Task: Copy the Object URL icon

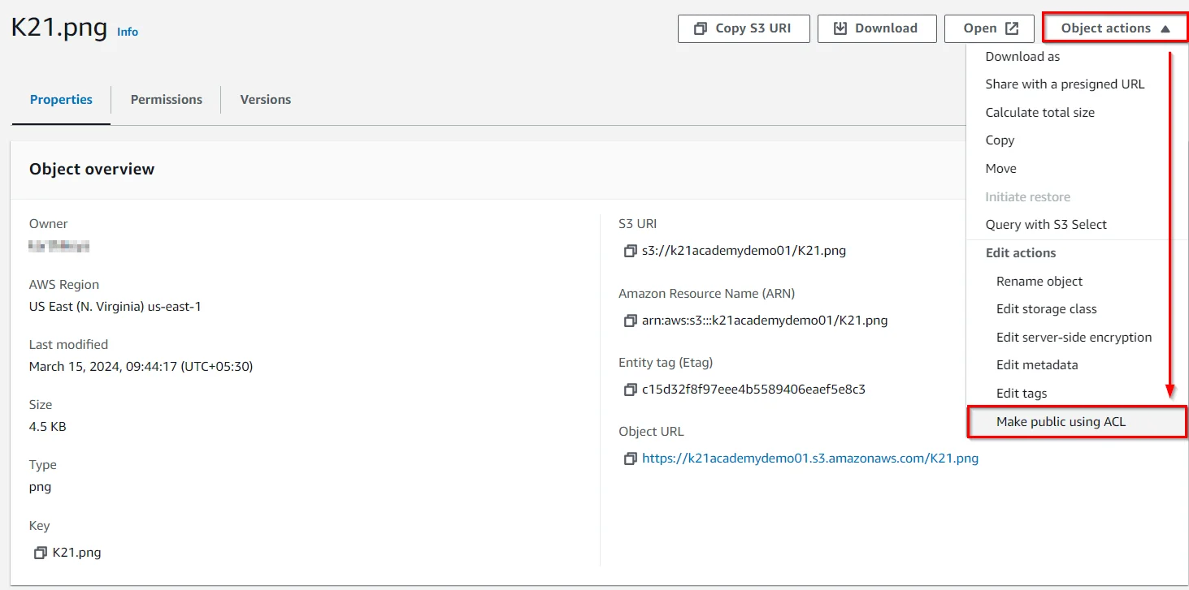Action: pyautogui.click(x=629, y=459)
